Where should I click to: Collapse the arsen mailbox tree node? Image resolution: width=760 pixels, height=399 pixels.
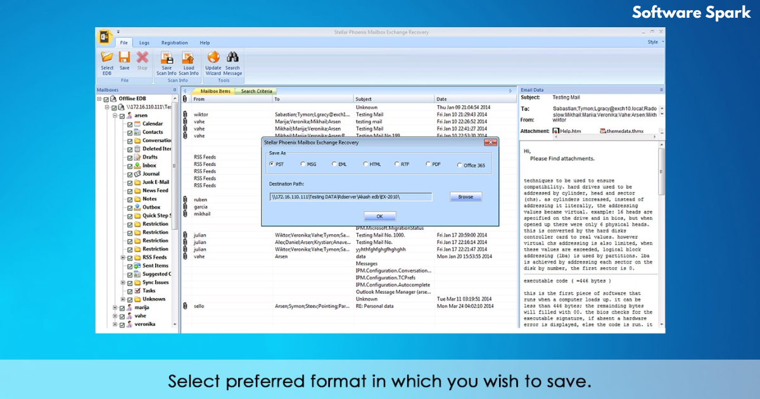pos(115,116)
